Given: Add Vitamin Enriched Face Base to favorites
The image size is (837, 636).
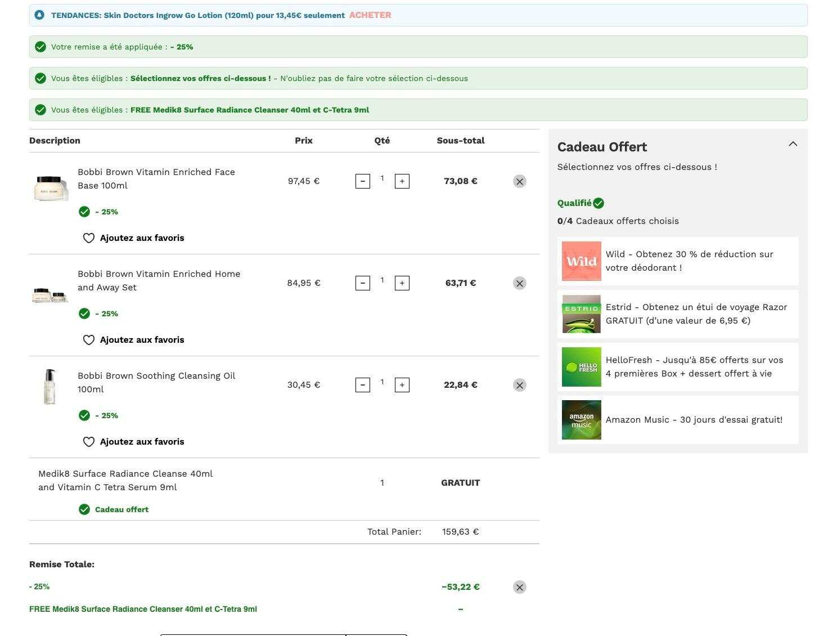Looking at the screenshot, I should point(134,238).
